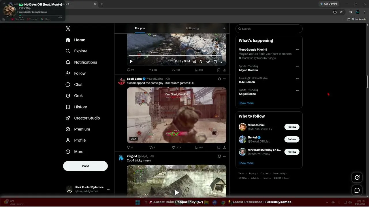
Task: View analytics for SoaR Zelta's post
Action: pyautogui.click(x=199, y=147)
